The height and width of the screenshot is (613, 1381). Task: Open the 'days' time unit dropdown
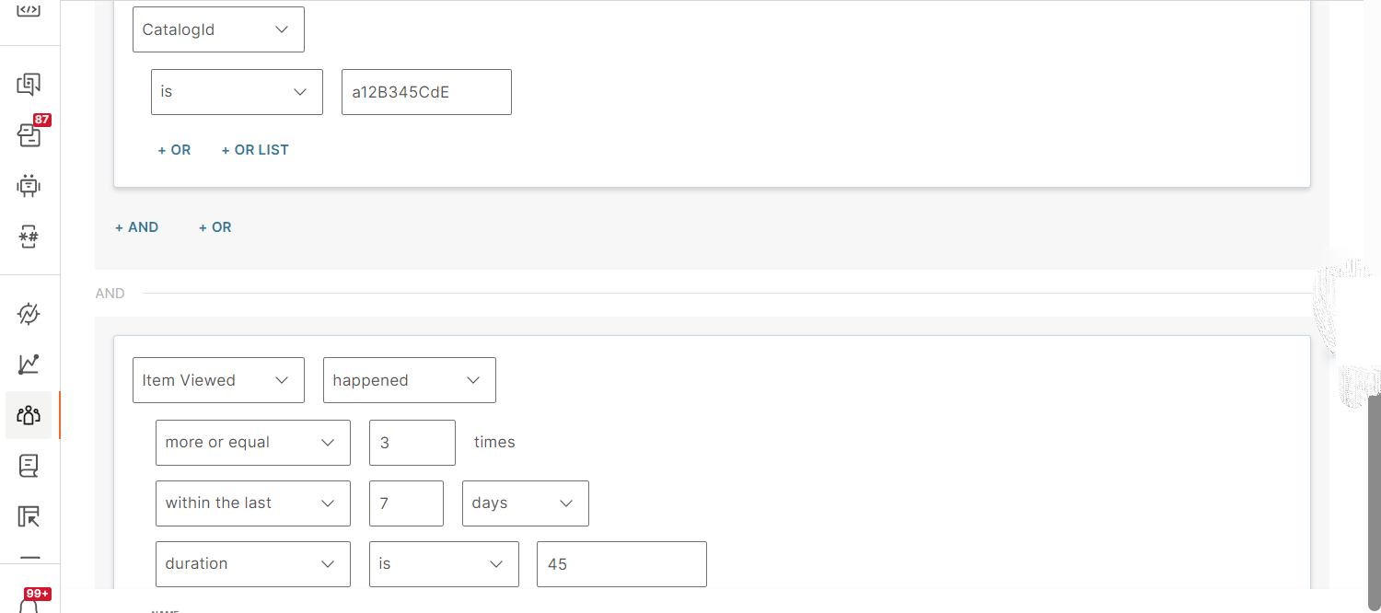525,503
